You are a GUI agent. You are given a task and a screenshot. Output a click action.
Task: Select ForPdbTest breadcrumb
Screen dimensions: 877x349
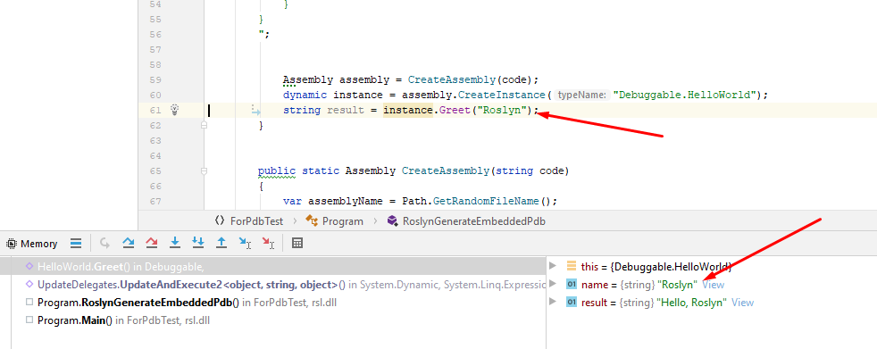[257, 221]
